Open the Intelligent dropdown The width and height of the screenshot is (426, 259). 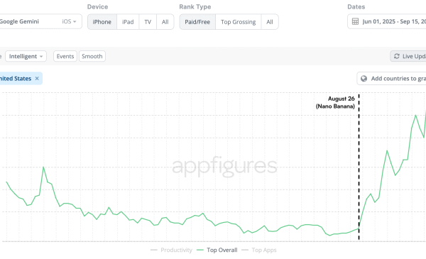click(26, 56)
